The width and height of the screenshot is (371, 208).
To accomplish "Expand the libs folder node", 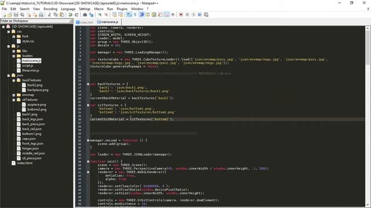I will (x=14, y=51).
